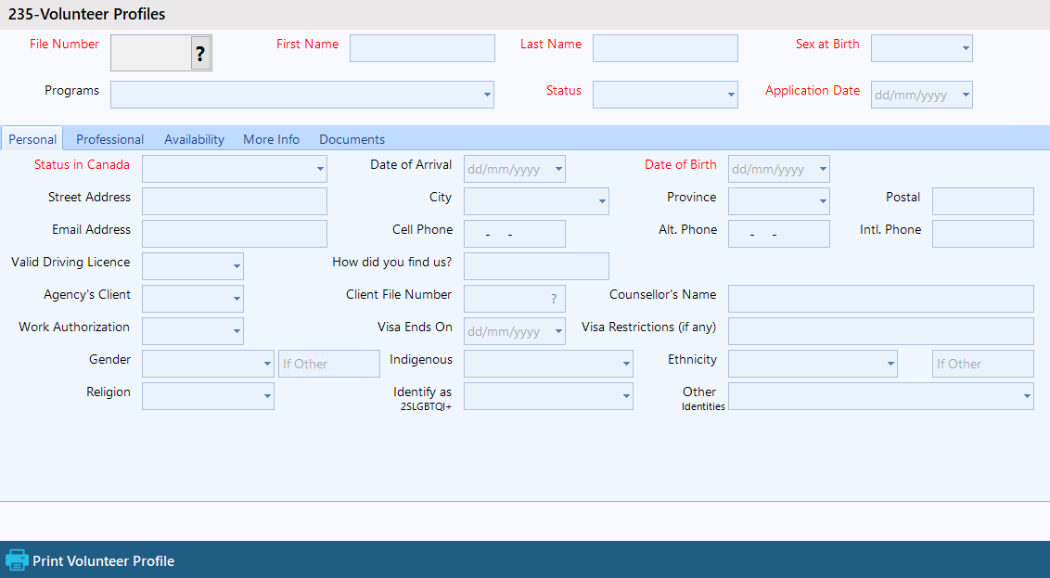Screen dimensions: 1050x578
Task: Open the Valid Driving Licence dropdown
Action: 237,266
